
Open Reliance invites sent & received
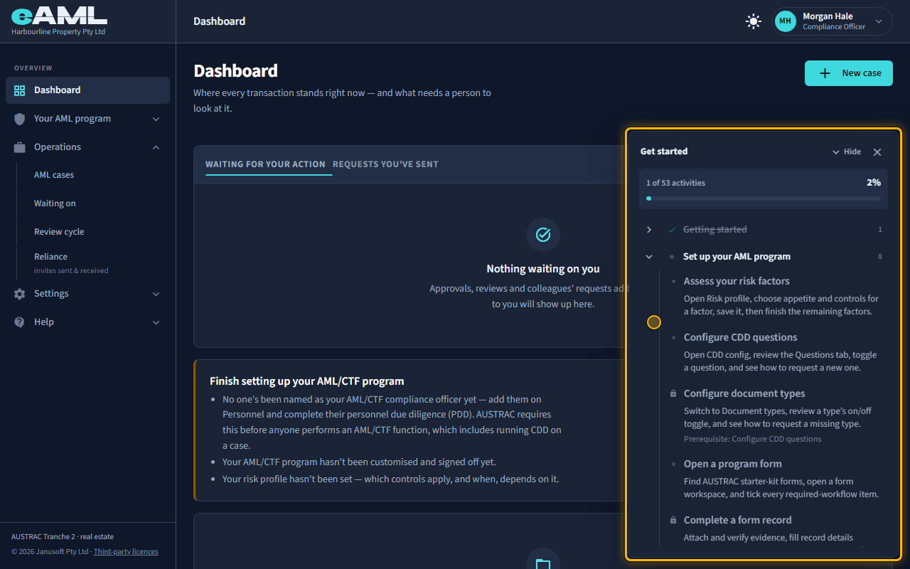71,262
